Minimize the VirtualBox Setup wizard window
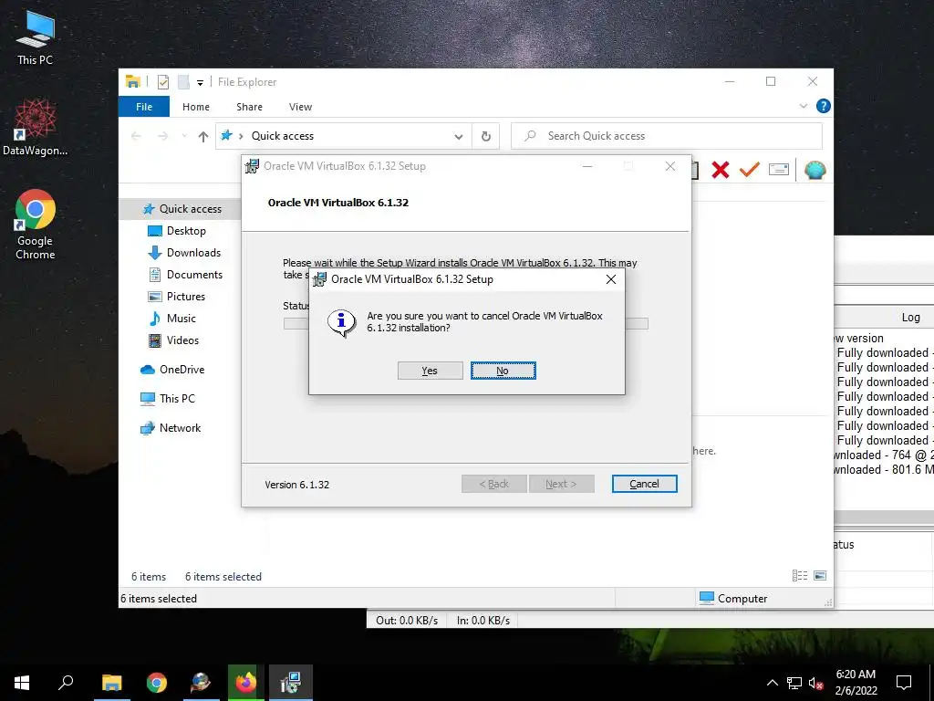The width and height of the screenshot is (934, 701). pos(587,166)
